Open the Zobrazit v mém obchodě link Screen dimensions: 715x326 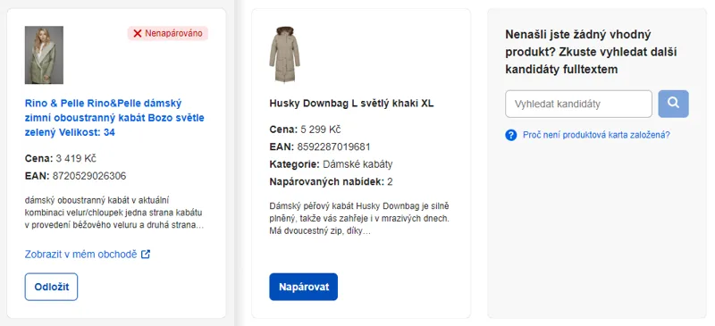click(80, 254)
